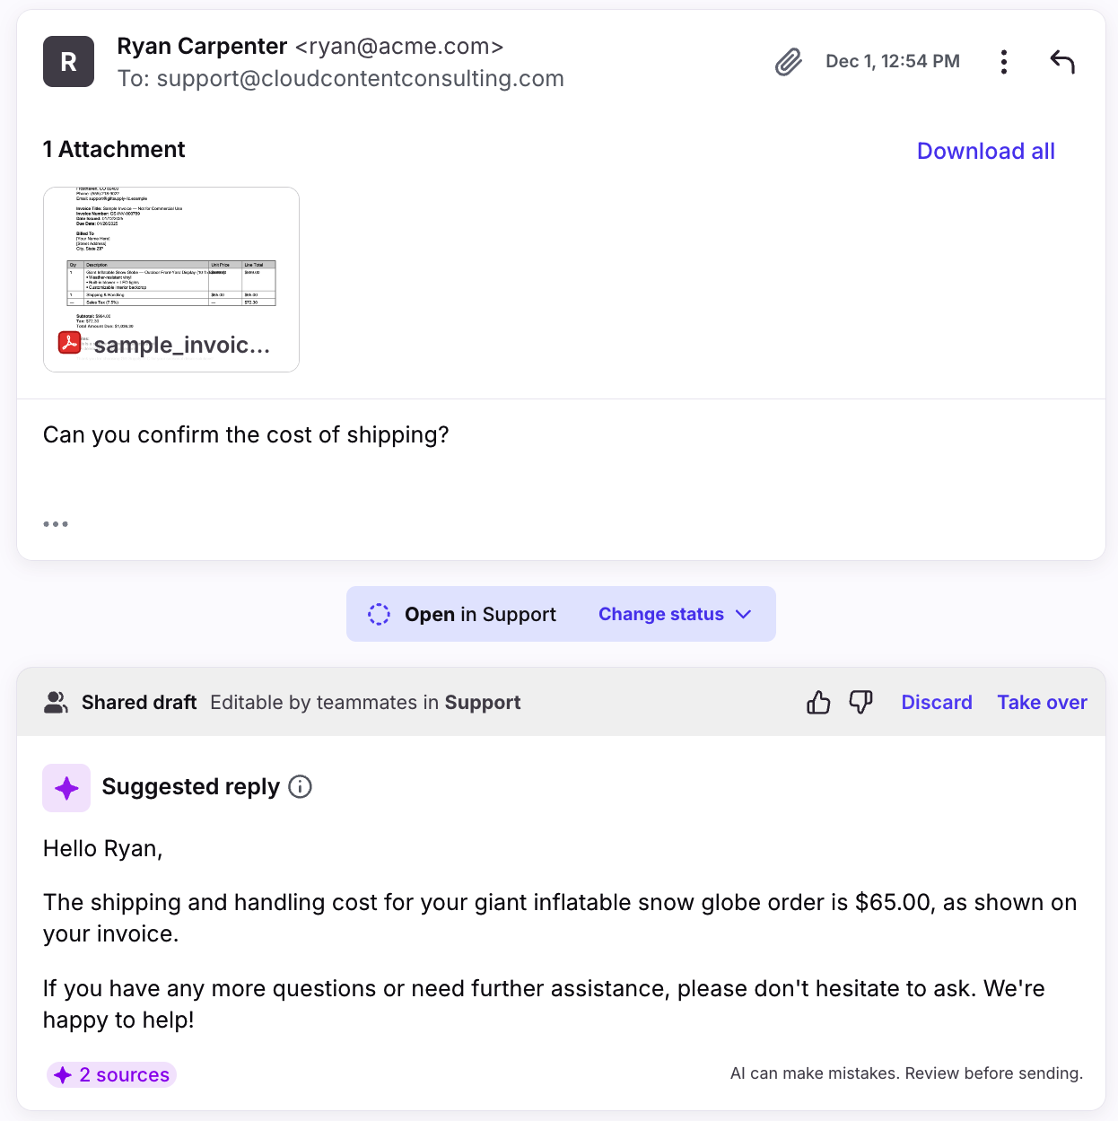Viewport: 1118px width, 1121px height.
Task: Open the Change status dropdown
Action: click(661, 614)
